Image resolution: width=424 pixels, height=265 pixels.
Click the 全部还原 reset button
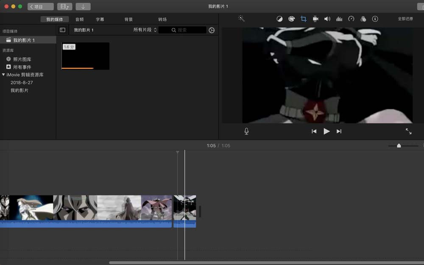(406, 19)
